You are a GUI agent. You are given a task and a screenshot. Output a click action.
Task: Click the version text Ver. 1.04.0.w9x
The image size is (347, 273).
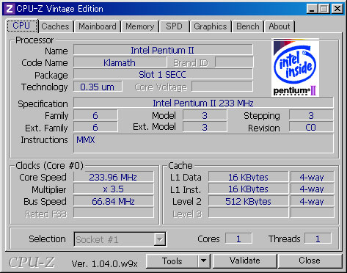(x=104, y=263)
